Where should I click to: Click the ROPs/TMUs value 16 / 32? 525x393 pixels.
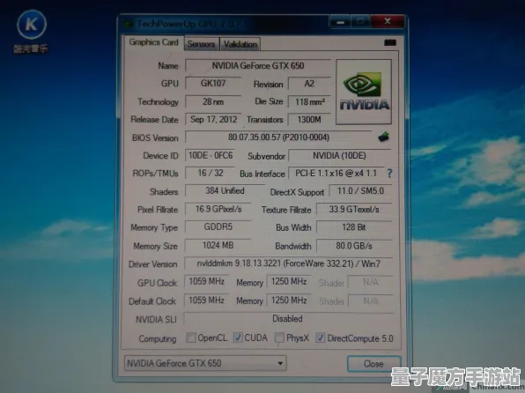pyautogui.click(x=210, y=173)
